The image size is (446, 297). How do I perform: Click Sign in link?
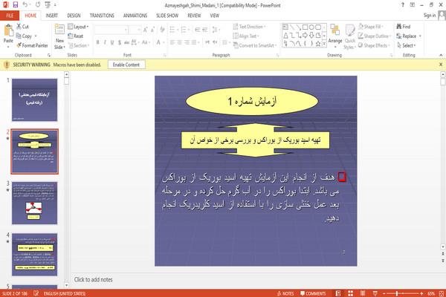coord(429,16)
